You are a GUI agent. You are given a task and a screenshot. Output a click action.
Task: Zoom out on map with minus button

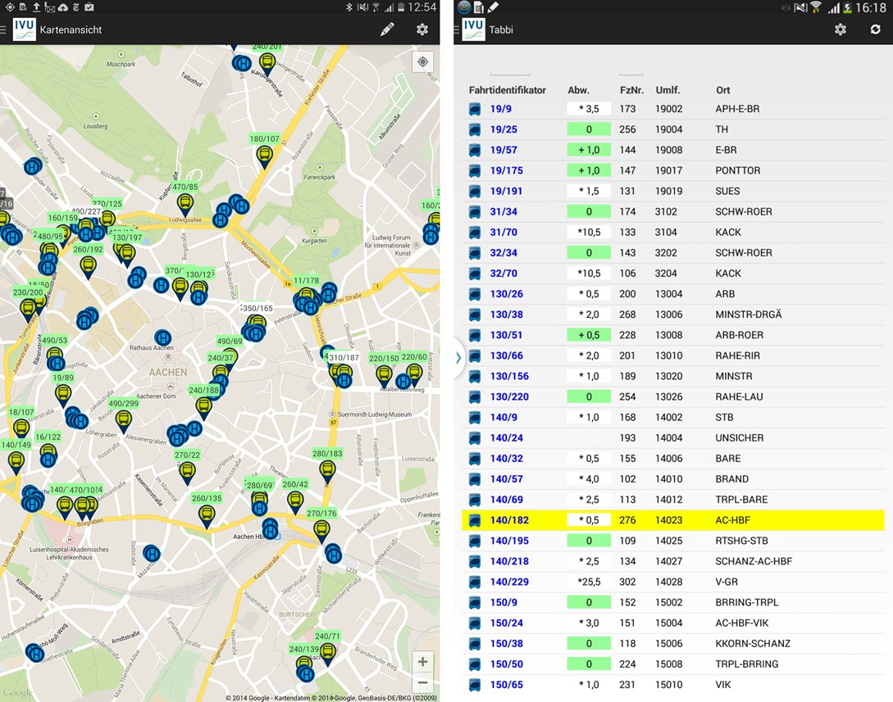422,682
